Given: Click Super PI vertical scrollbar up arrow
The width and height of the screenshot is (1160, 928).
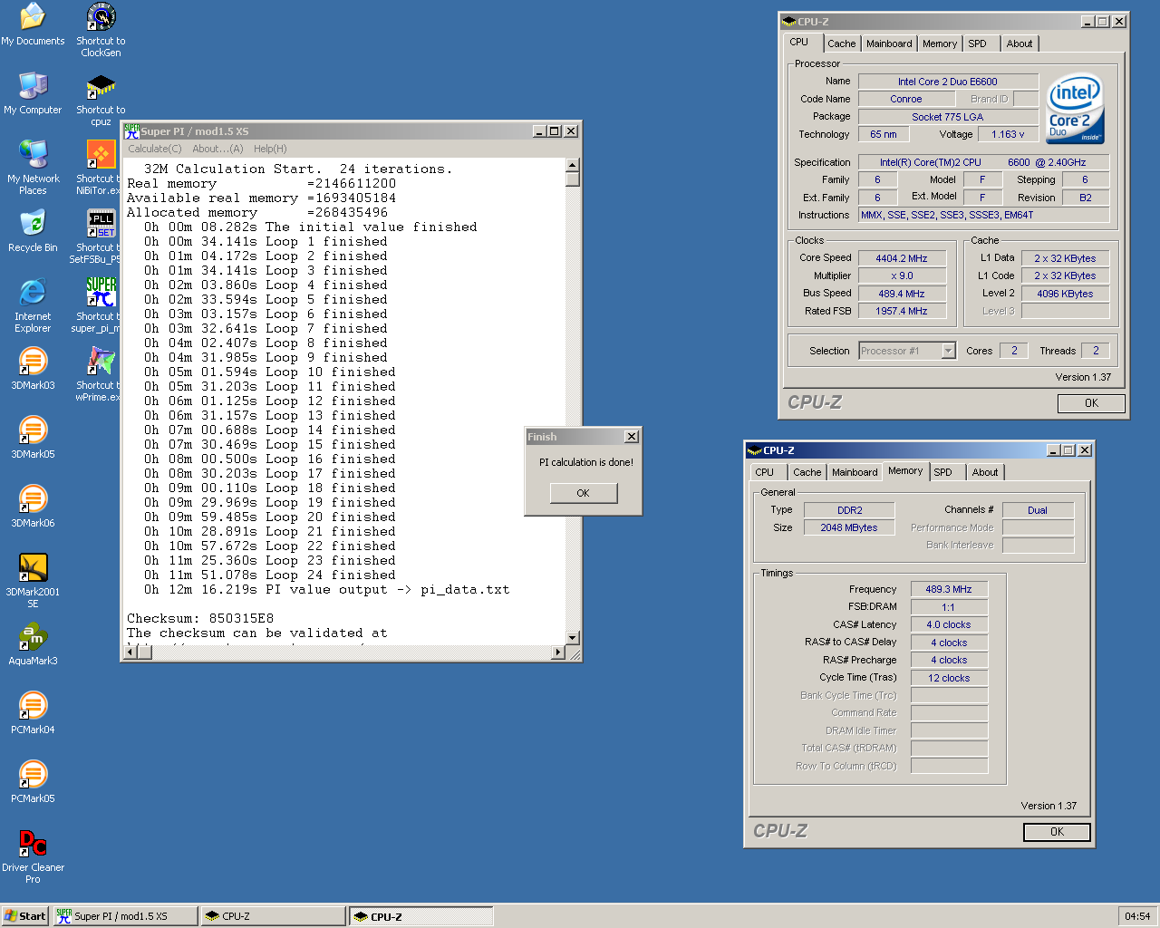Looking at the screenshot, I should 573,165.
